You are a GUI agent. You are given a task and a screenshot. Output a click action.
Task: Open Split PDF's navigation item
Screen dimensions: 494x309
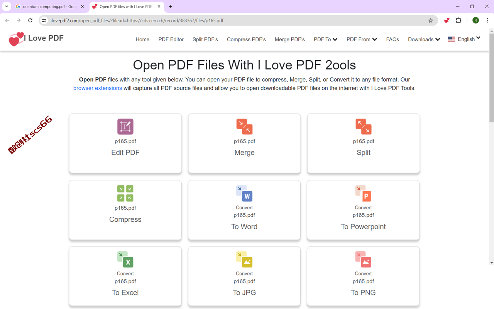click(205, 39)
